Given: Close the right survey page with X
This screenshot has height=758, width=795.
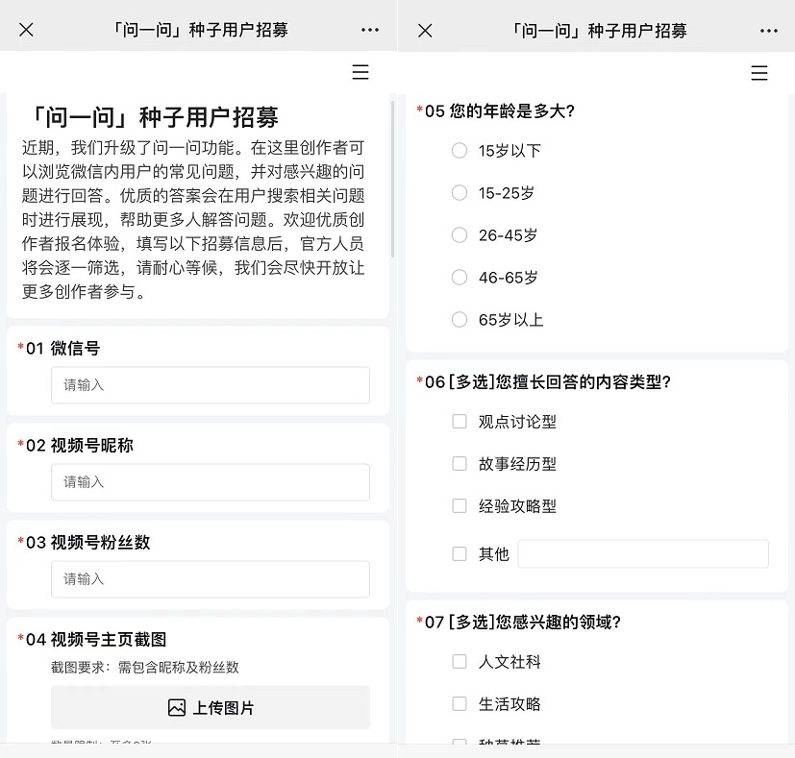Looking at the screenshot, I should coord(425,30).
